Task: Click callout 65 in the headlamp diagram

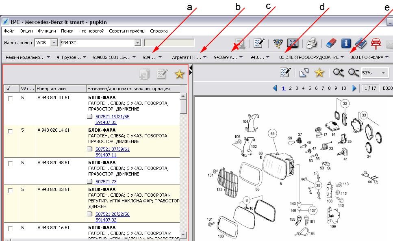Action: point(272,134)
